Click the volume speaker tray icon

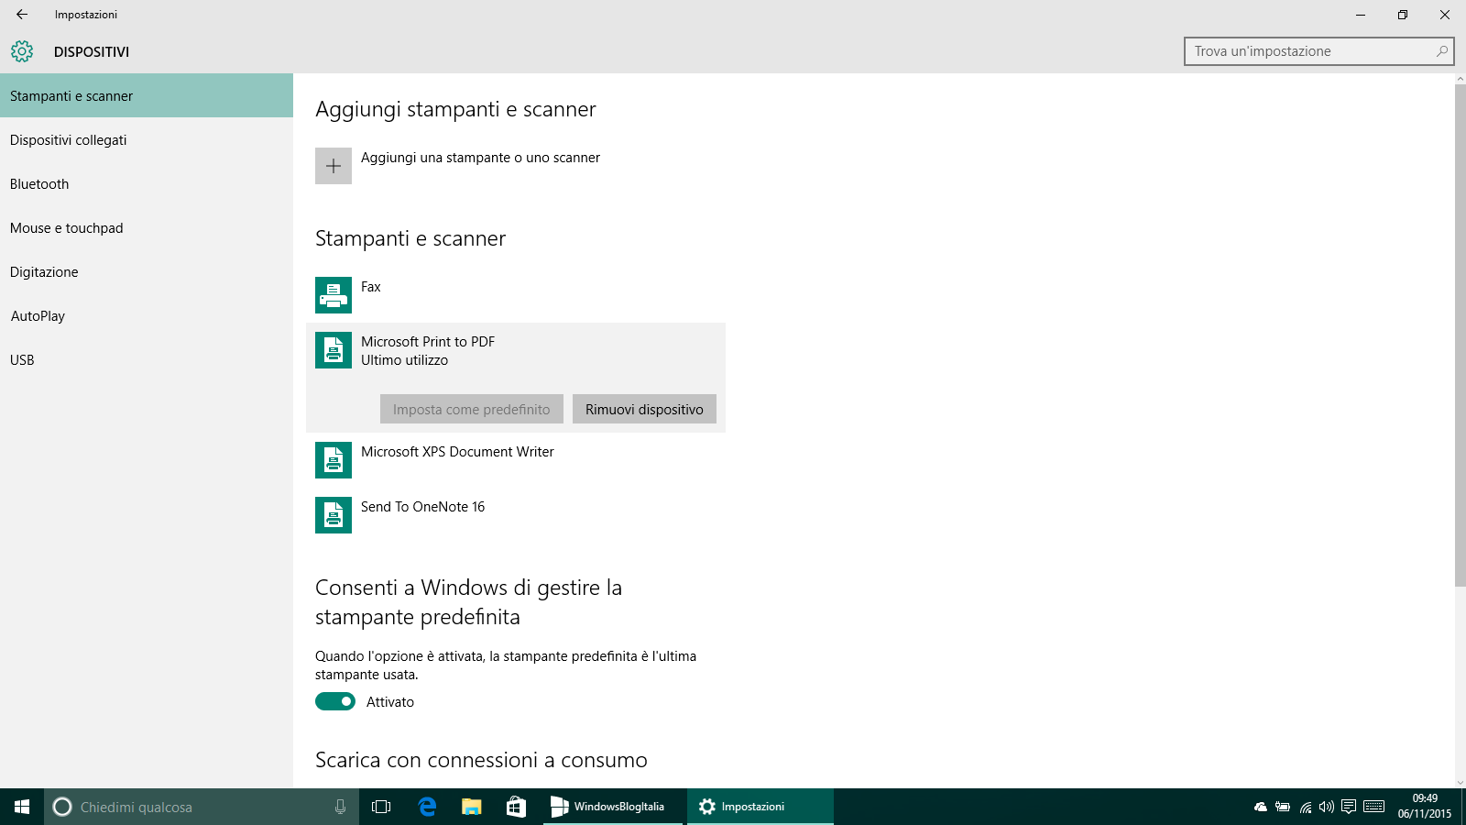pos(1327,807)
